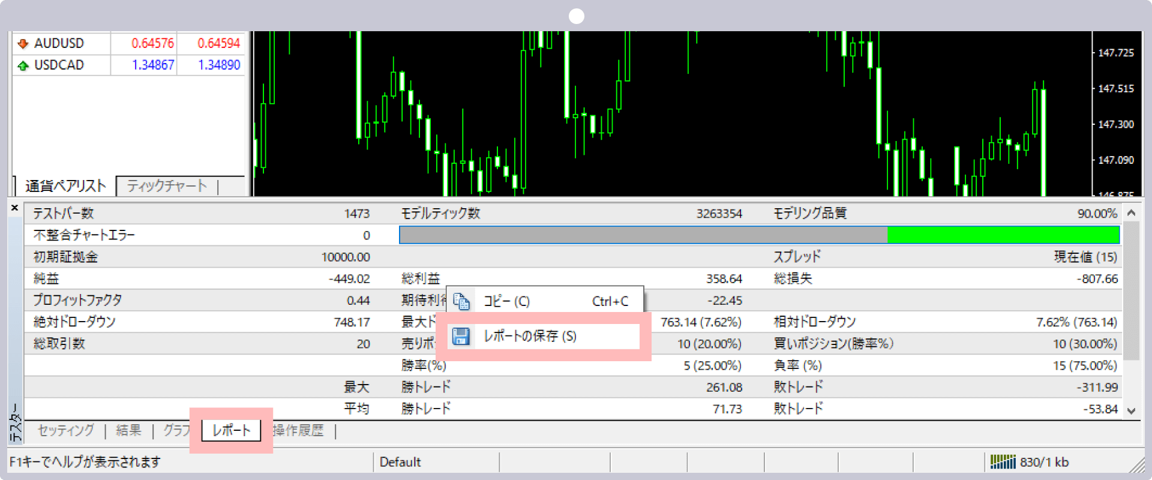Switch to the レポート tab
This screenshot has width=1152, height=480.
tap(232, 430)
